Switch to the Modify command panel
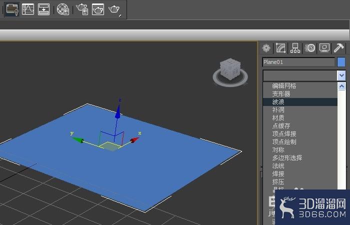The height and width of the screenshot is (225, 350). click(x=281, y=48)
